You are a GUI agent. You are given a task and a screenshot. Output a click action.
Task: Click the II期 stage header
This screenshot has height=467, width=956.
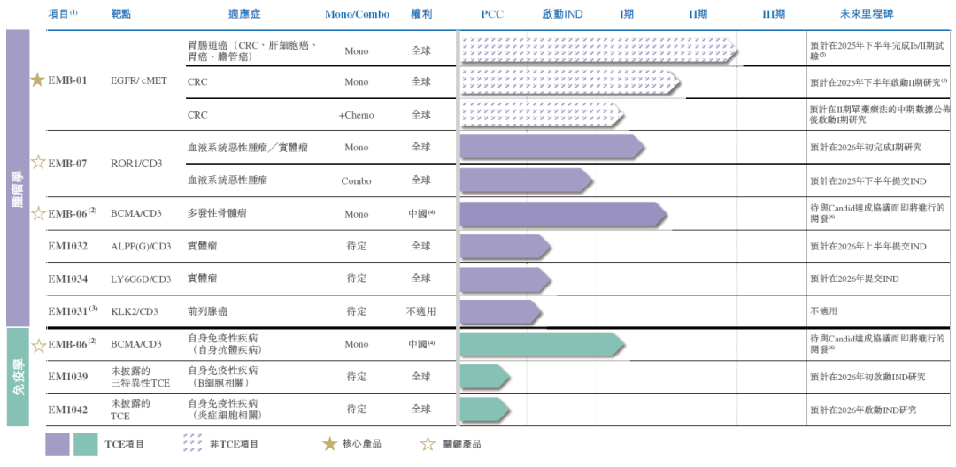698,14
